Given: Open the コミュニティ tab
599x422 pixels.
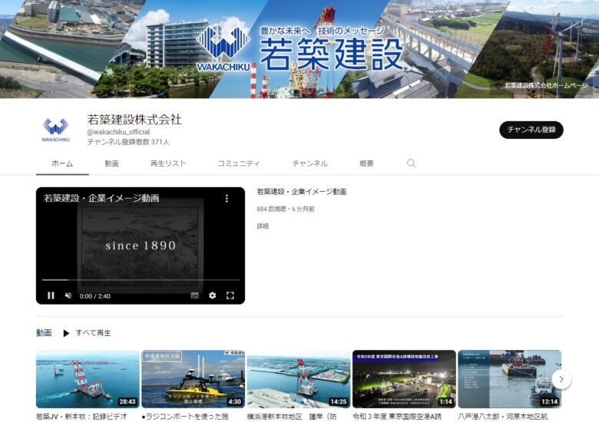Looking at the screenshot, I should [239, 163].
